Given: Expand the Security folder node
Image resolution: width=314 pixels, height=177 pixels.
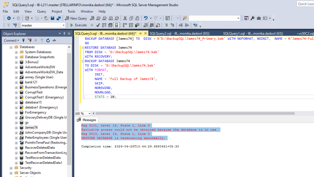Looking at the screenshot, I should [x=11, y=168].
